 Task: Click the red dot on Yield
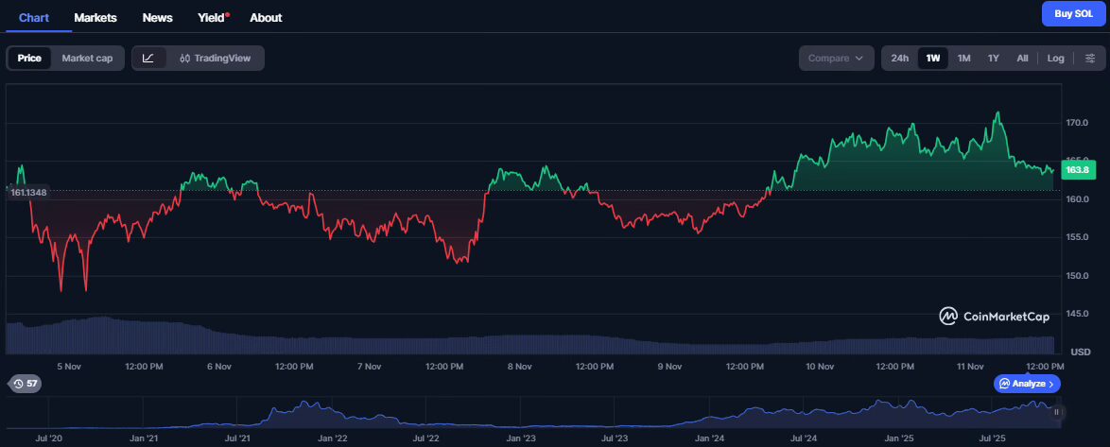pos(227,14)
